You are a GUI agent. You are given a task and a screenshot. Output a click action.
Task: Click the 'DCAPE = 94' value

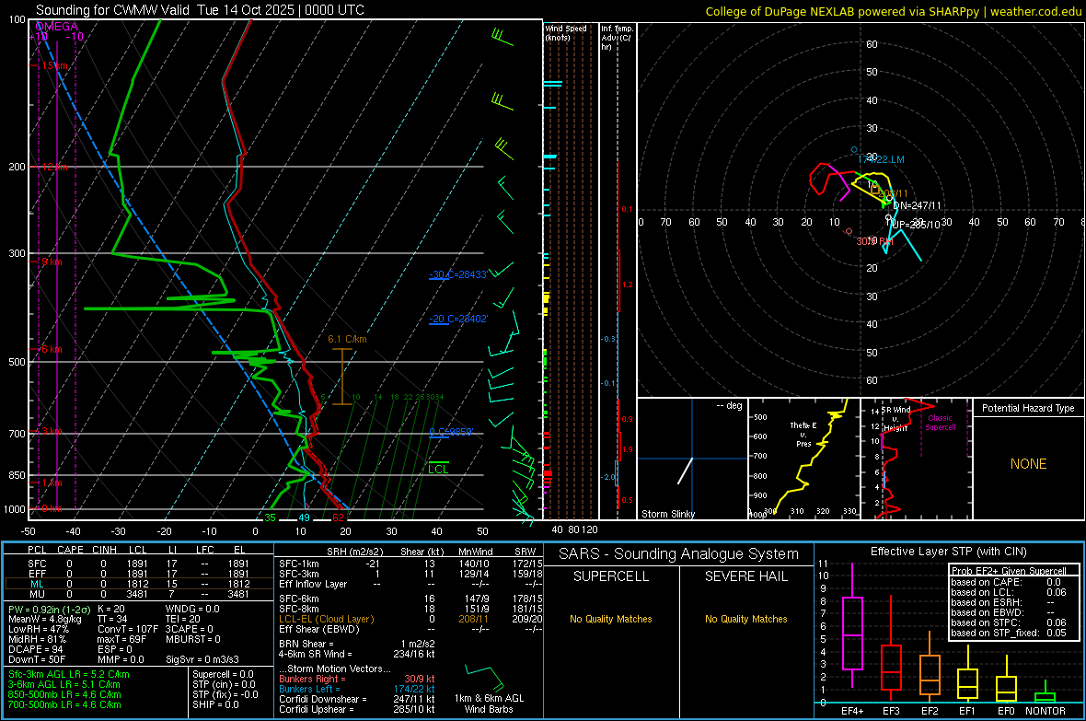tap(35, 649)
